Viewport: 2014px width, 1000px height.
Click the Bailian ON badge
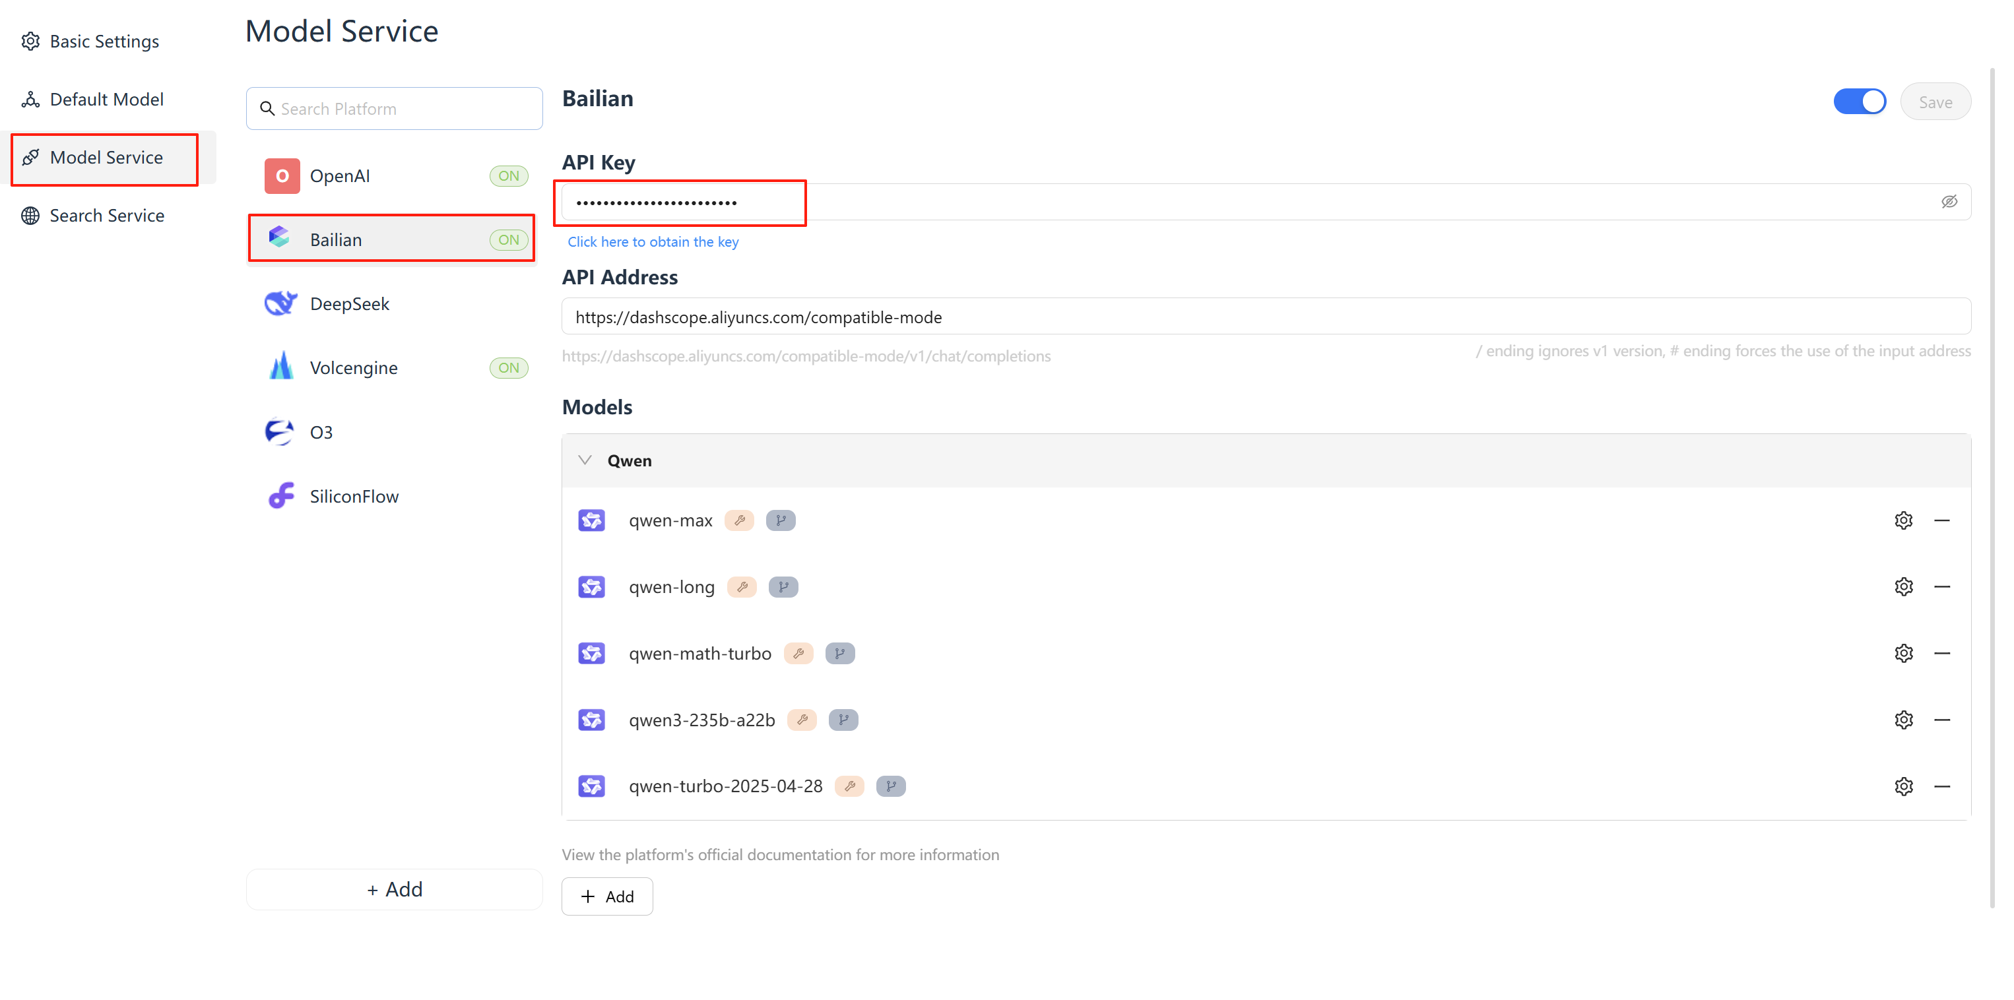(509, 240)
